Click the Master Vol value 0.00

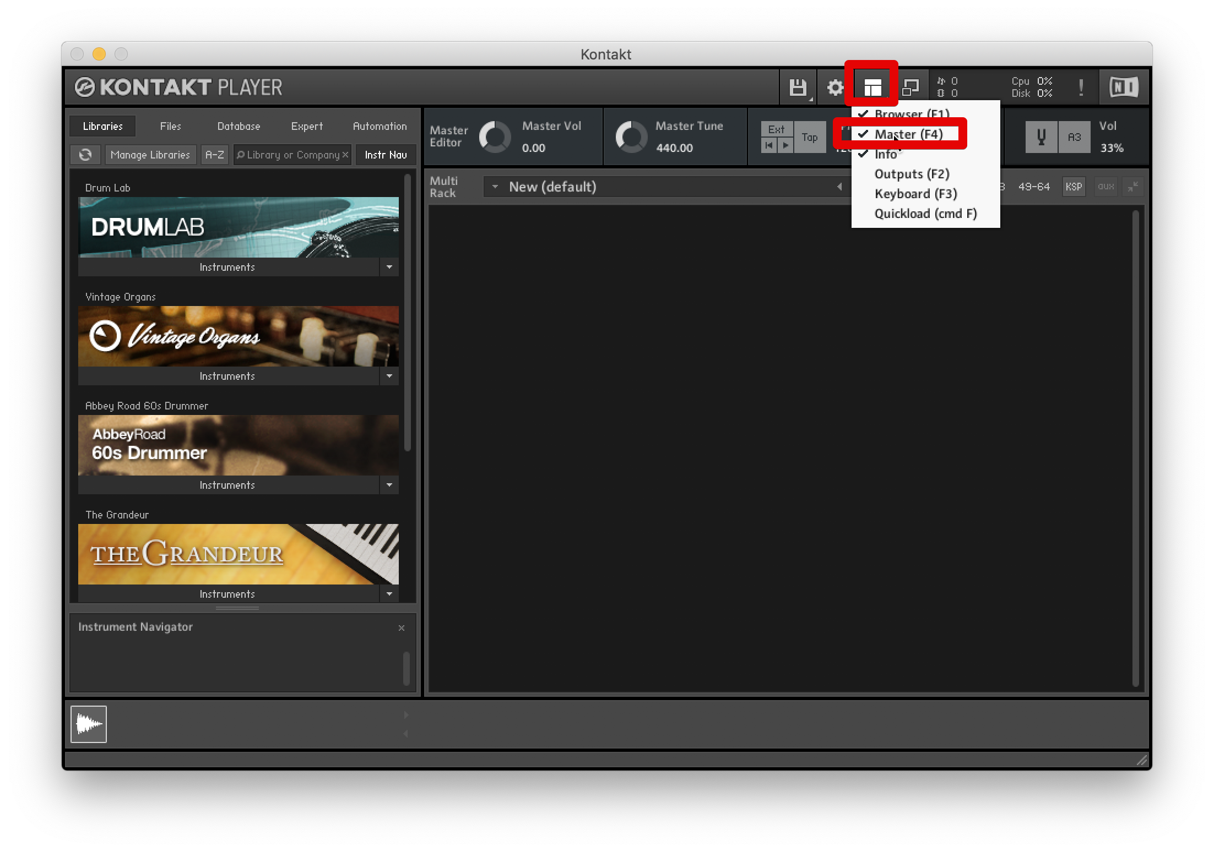(534, 148)
